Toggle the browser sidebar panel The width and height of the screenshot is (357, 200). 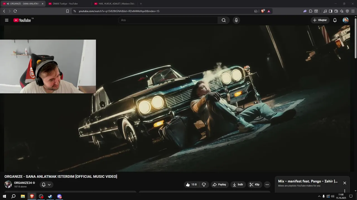coord(331,11)
